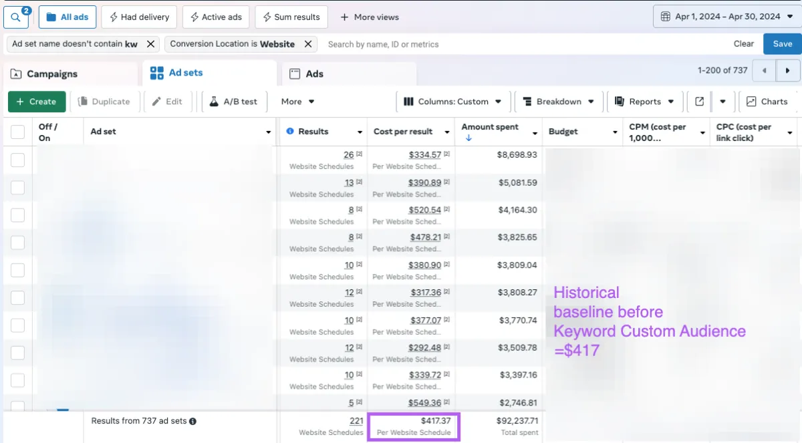
Task: Click the green Create button
Action: [37, 102]
